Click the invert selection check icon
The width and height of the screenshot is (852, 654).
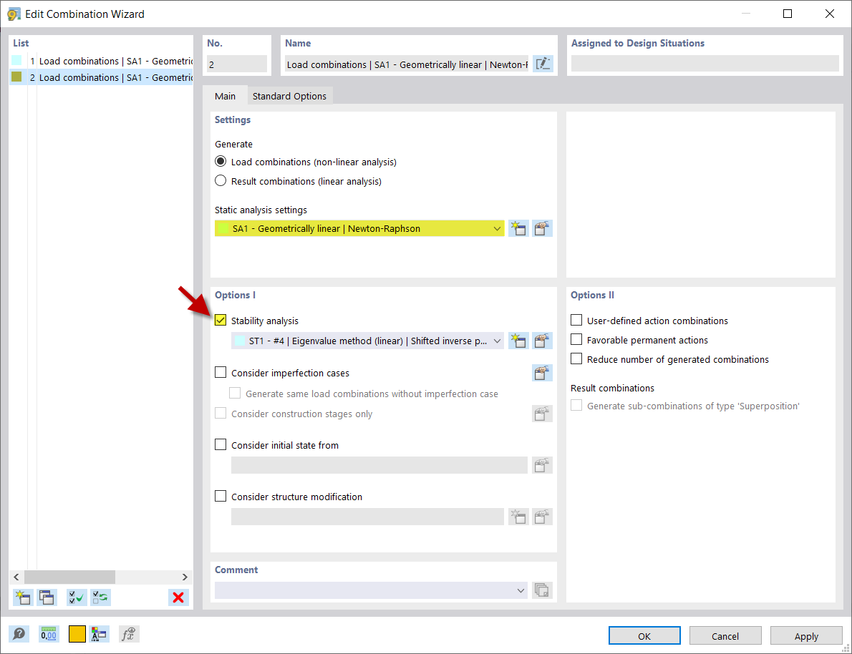click(100, 597)
